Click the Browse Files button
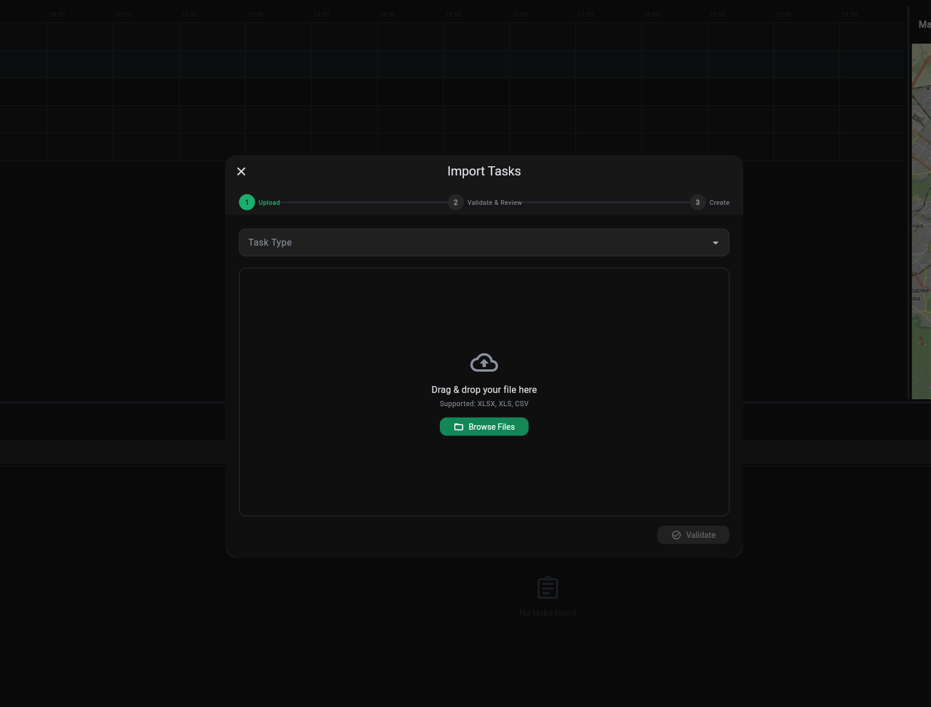This screenshot has width=931, height=707. tap(484, 426)
